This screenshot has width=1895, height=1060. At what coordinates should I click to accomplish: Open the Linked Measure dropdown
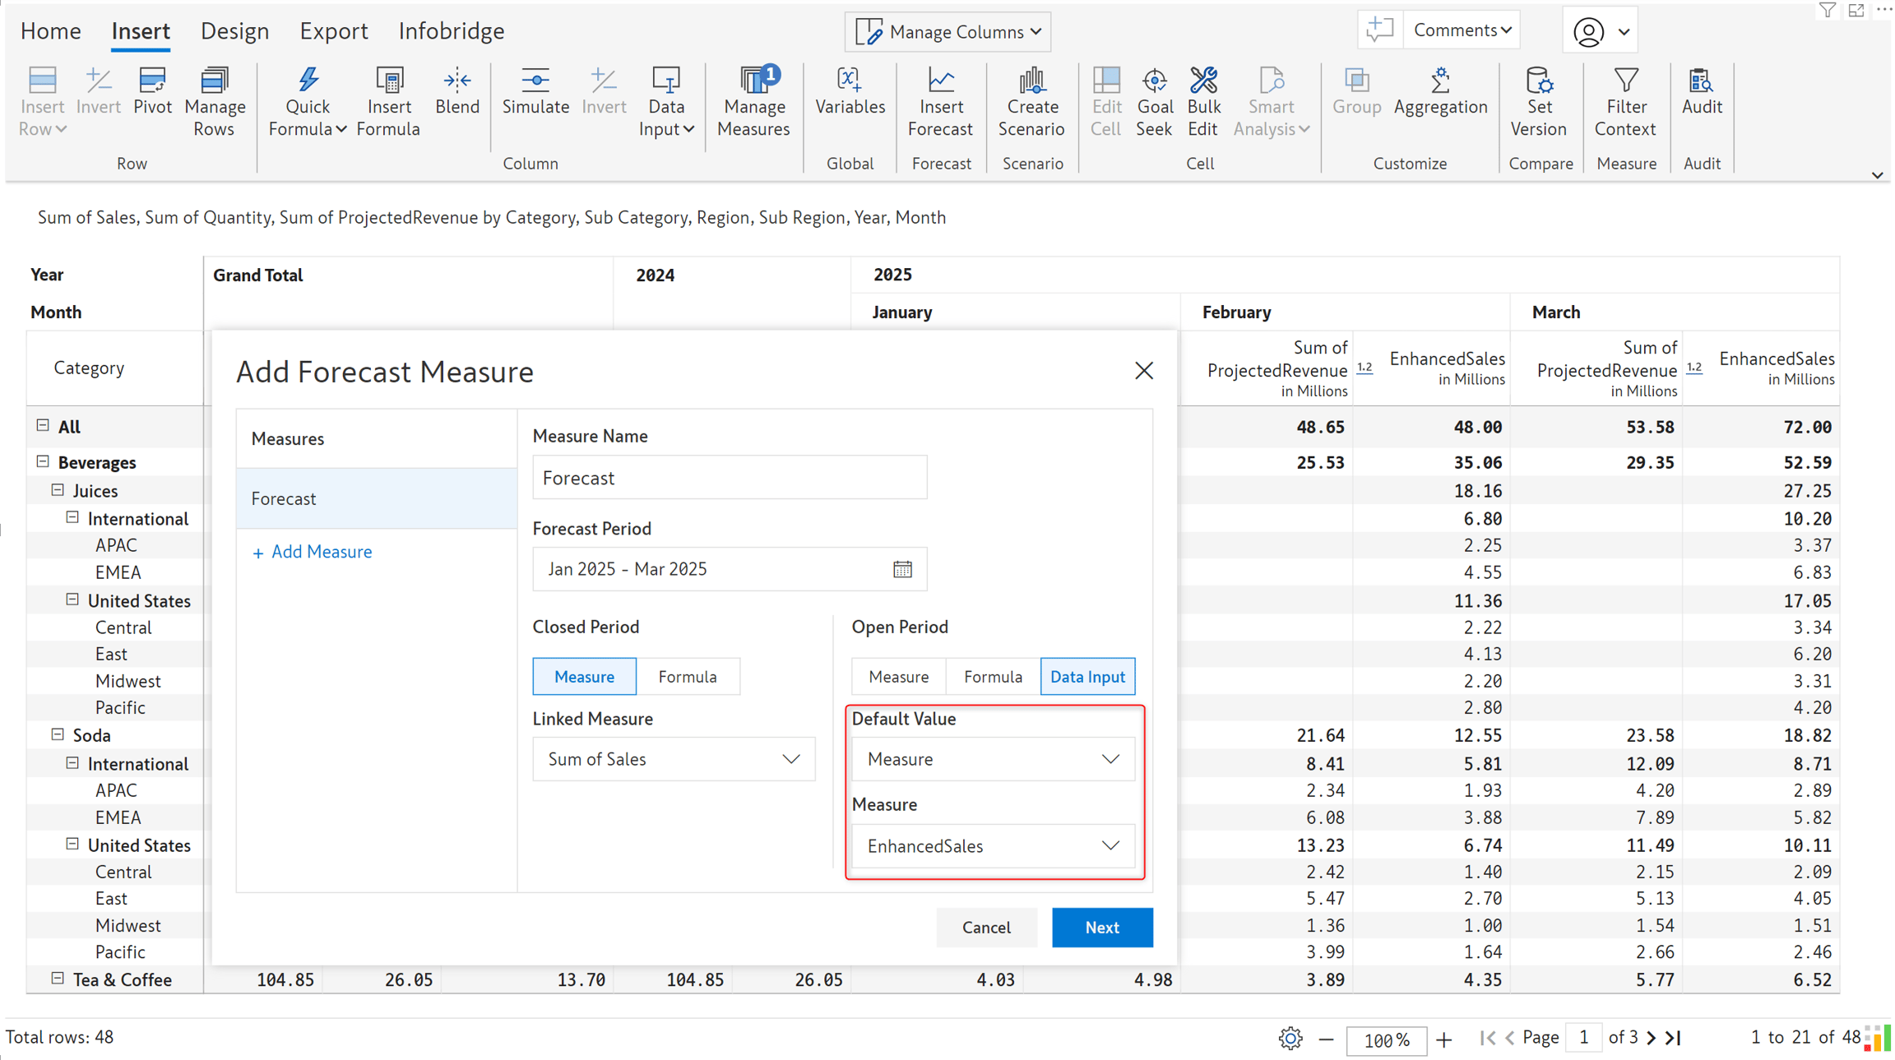click(x=674, y=759)
